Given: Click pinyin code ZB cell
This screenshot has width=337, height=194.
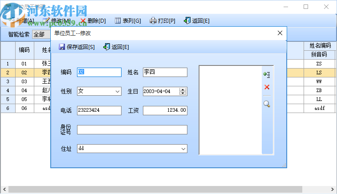Looking at the screenshot, I should coord(319,90).
